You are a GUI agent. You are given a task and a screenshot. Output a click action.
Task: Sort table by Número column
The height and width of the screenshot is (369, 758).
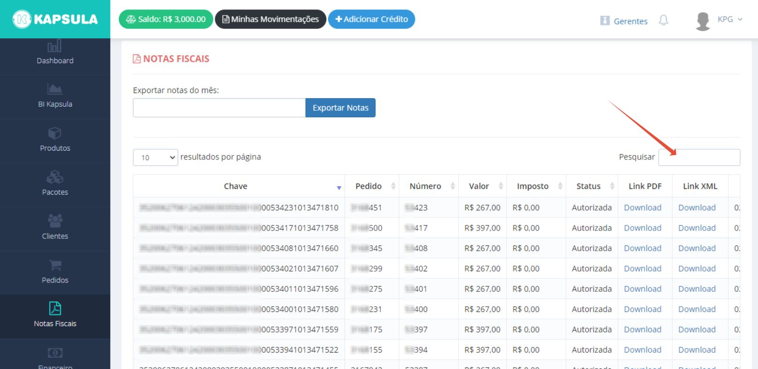pyautogui.click(x=429, y=186)
